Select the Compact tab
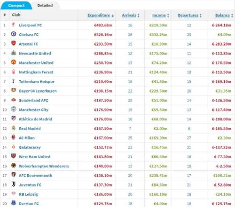 click(16, 6)
